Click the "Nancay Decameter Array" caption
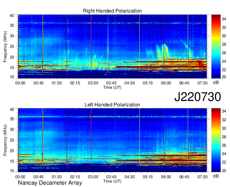 point(50,183)
